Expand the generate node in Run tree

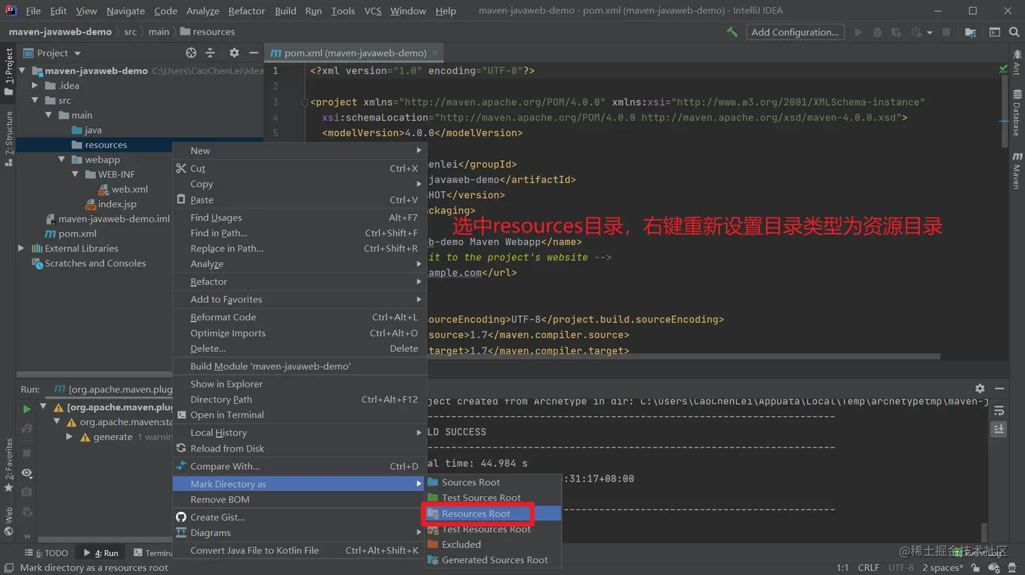[69, 437]
